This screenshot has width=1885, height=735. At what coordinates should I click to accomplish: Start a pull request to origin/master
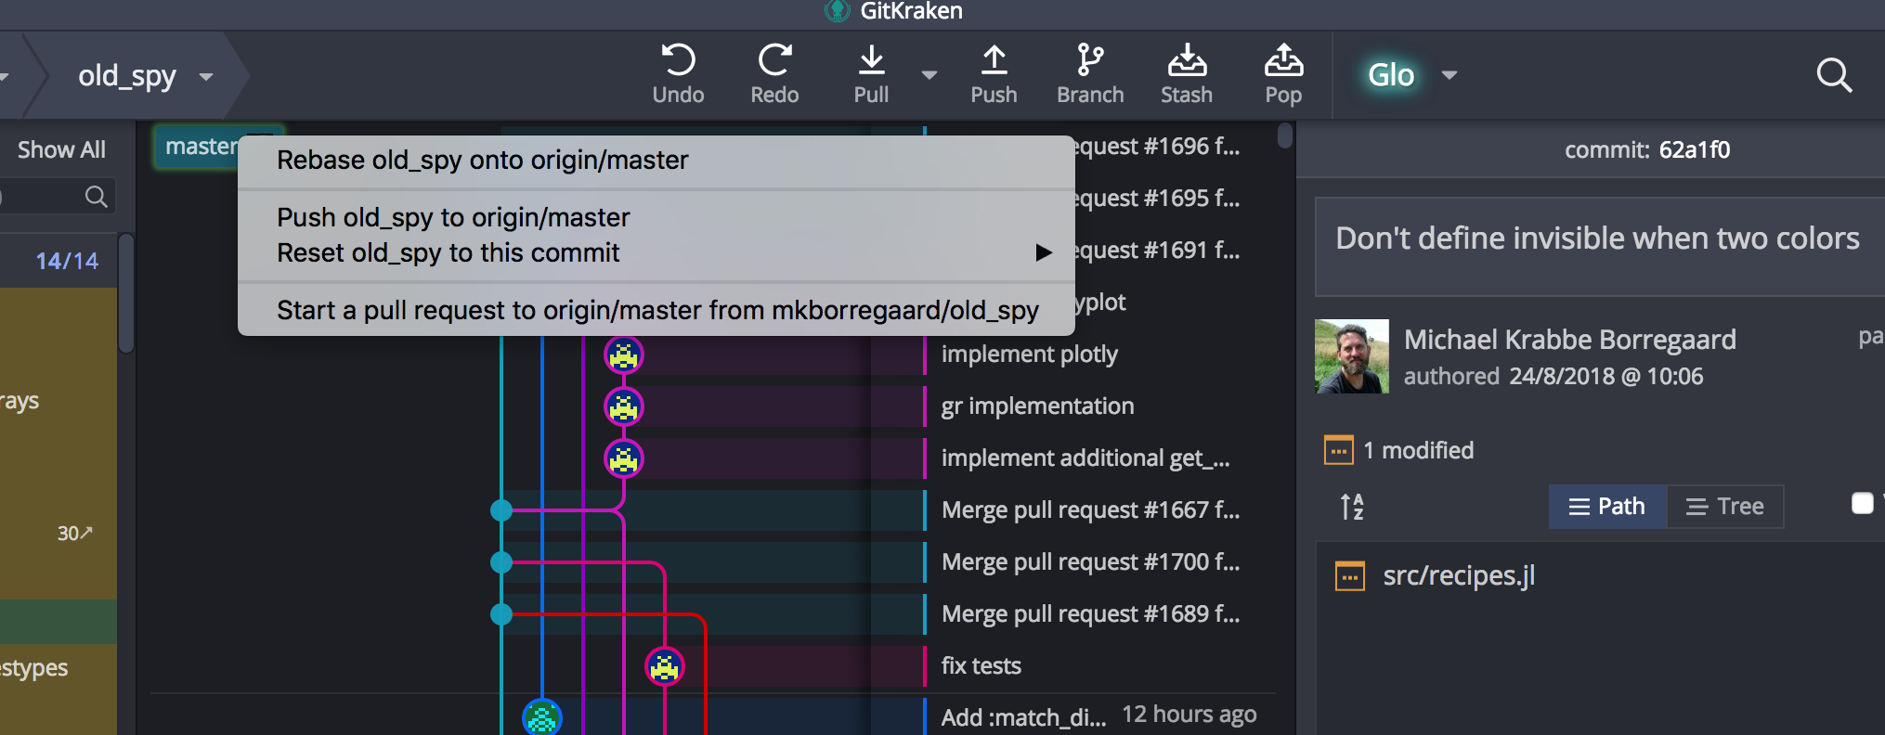click(x=656, y=310)
